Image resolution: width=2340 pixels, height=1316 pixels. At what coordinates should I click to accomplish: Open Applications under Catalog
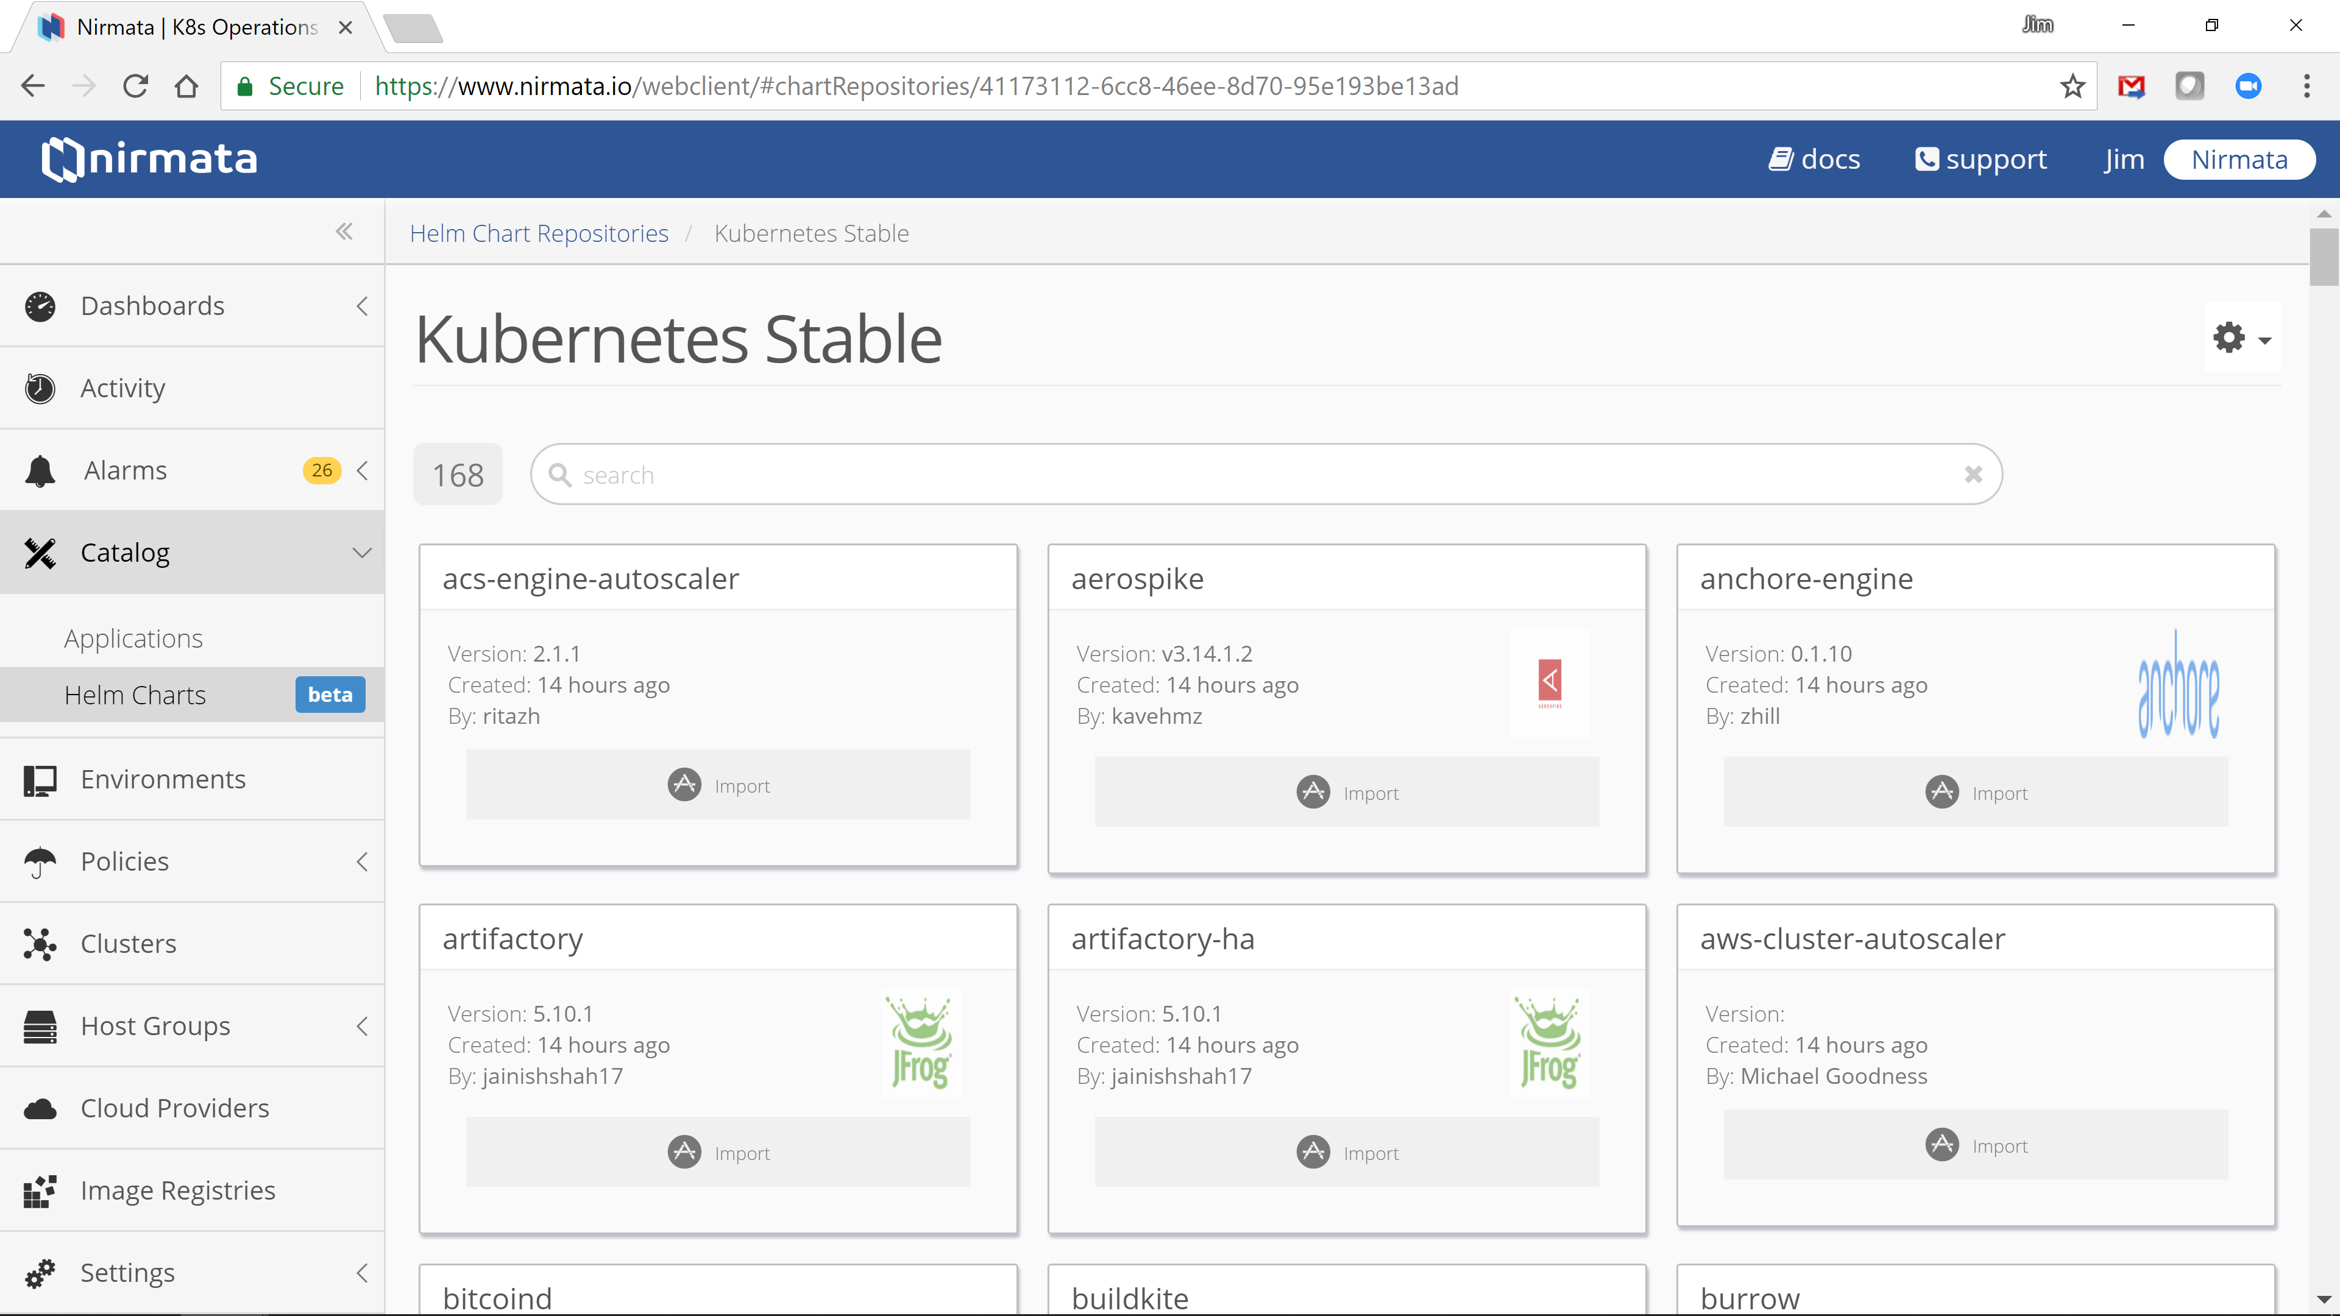tap(133, 639)
